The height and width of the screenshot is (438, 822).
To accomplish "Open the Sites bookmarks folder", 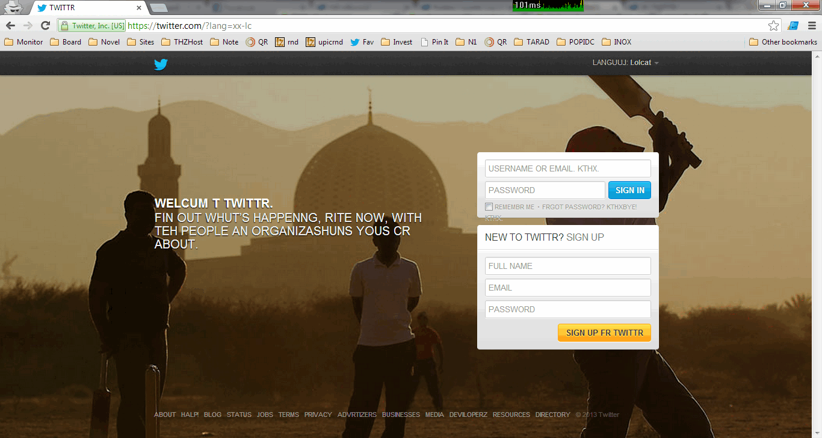I will click(x=140, y=42).
